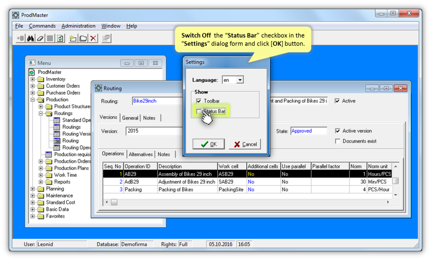
Task: Open search with the binoculars toolbar icon
Action: pyautogui.click(x=30, y=38)
